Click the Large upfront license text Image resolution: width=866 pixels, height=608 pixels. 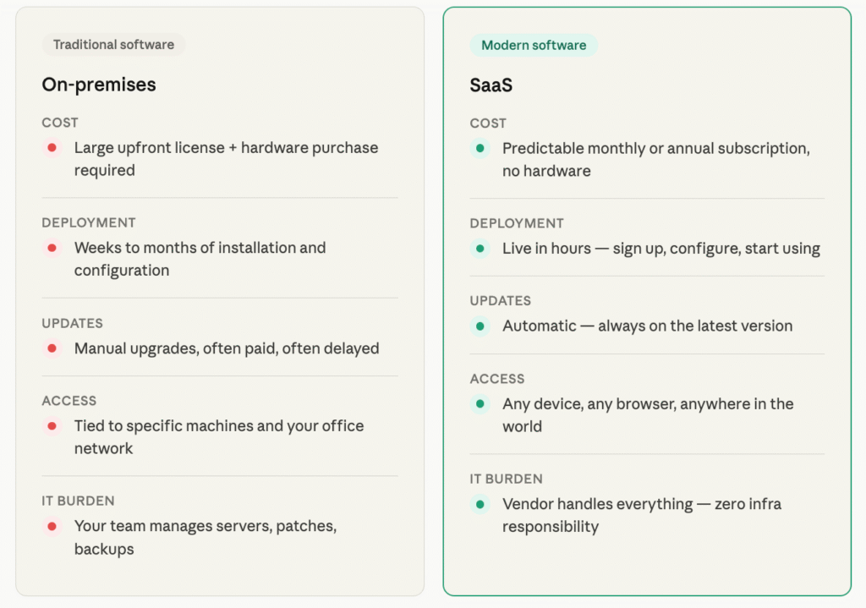pos(226,148)
